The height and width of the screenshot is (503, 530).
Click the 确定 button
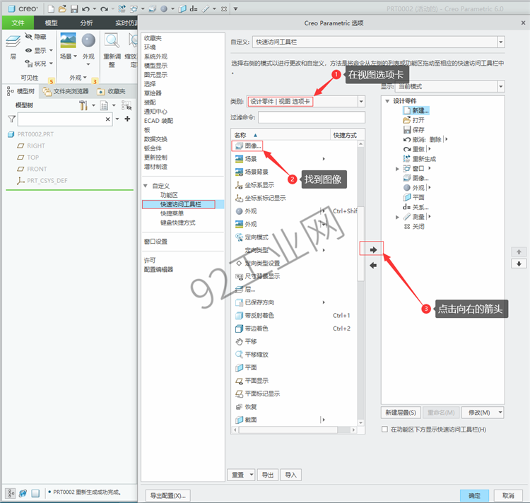coord(474,495)
